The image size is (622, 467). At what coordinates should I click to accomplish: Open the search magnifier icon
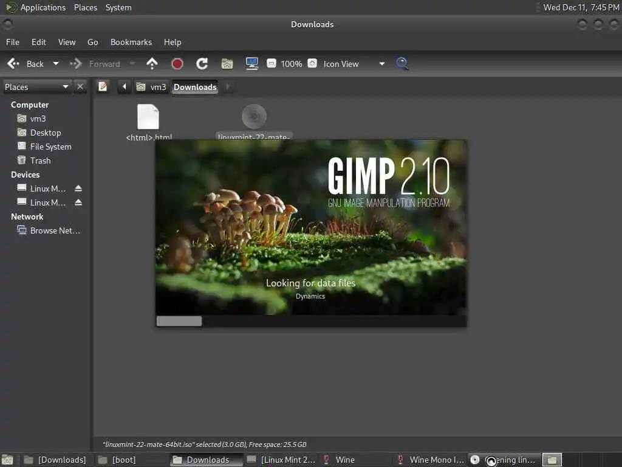tap(402, 63)
